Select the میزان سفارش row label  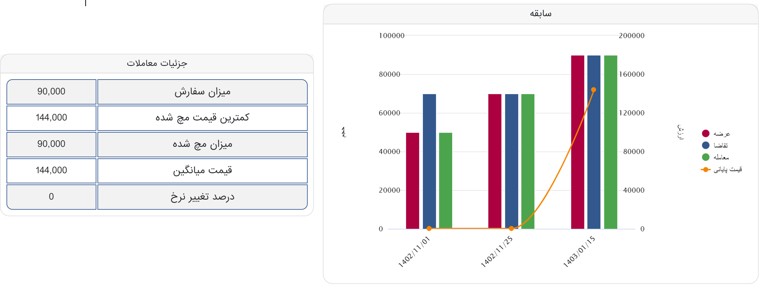202,92
